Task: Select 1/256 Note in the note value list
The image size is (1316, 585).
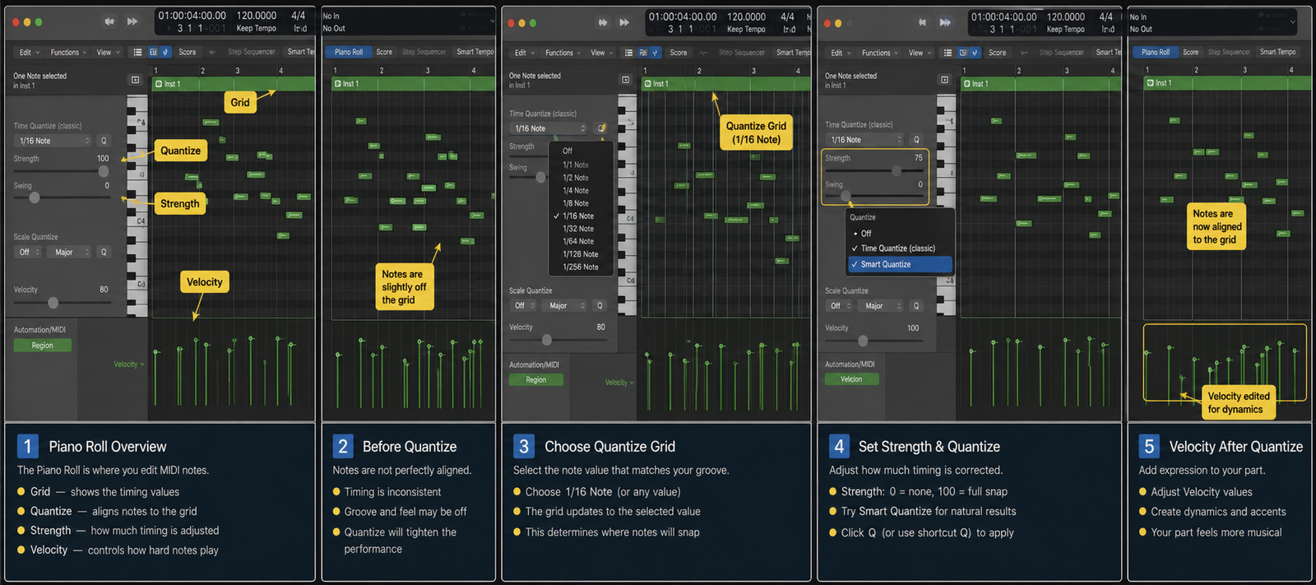Action: point(581,267)
